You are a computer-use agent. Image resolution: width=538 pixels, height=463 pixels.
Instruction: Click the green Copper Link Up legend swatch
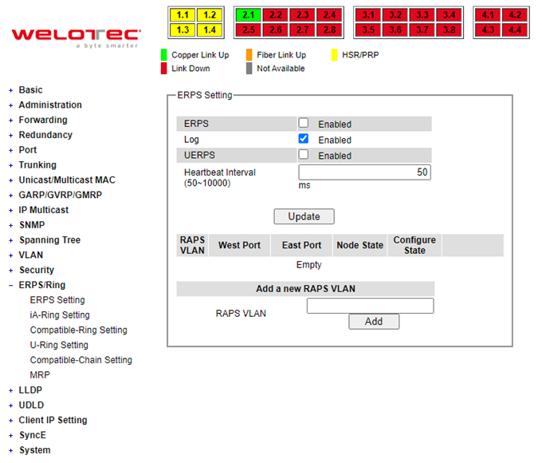pos(163,55)
